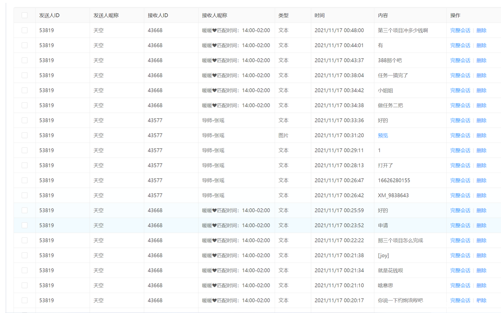This screenshot has height=313, width=501.
Task: Delete the "任务一搞完了" message row
Action: (481, 75)
